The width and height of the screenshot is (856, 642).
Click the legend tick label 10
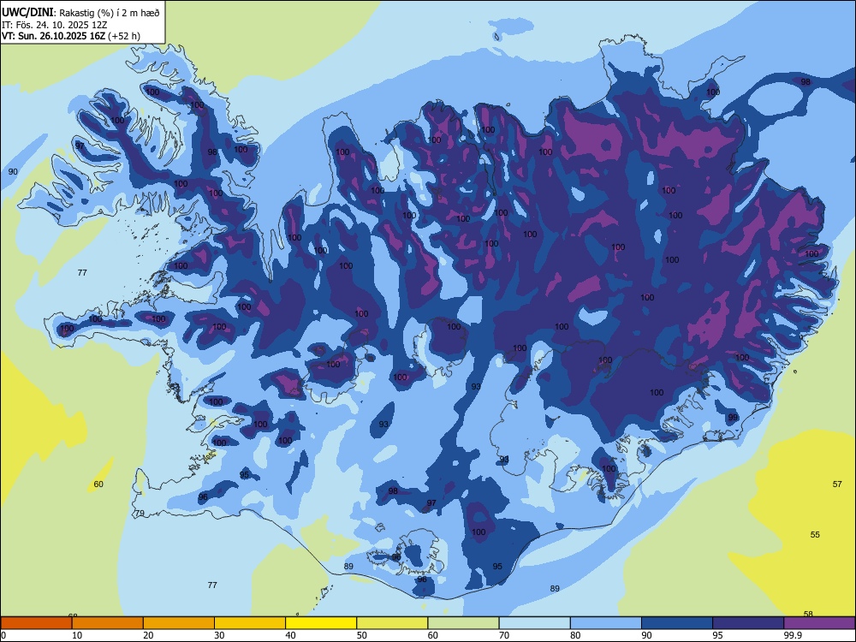coord(77,635)
